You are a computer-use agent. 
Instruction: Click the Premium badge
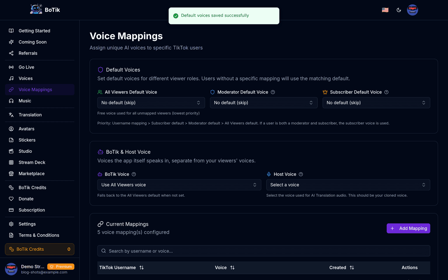[x=61, y=267]
